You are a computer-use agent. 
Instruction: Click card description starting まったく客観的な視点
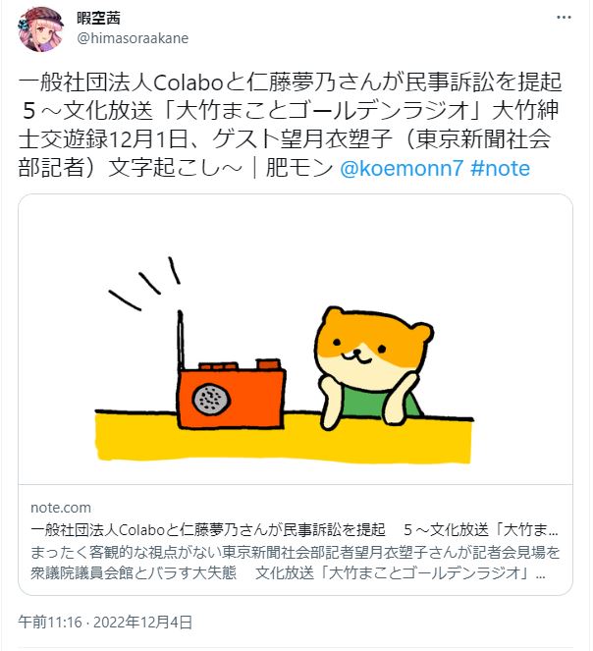pos(296,552)
